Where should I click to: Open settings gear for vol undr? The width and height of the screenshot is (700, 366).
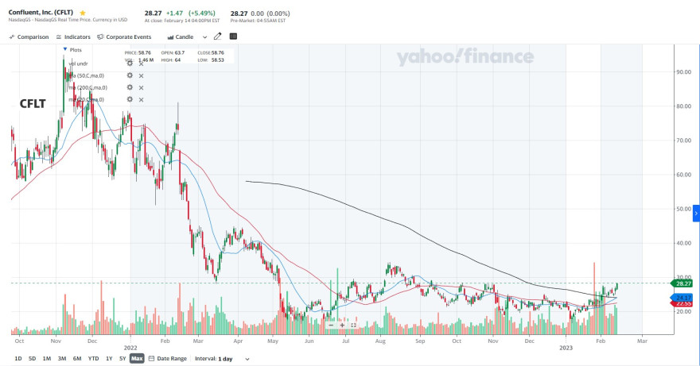coord(130,64)
